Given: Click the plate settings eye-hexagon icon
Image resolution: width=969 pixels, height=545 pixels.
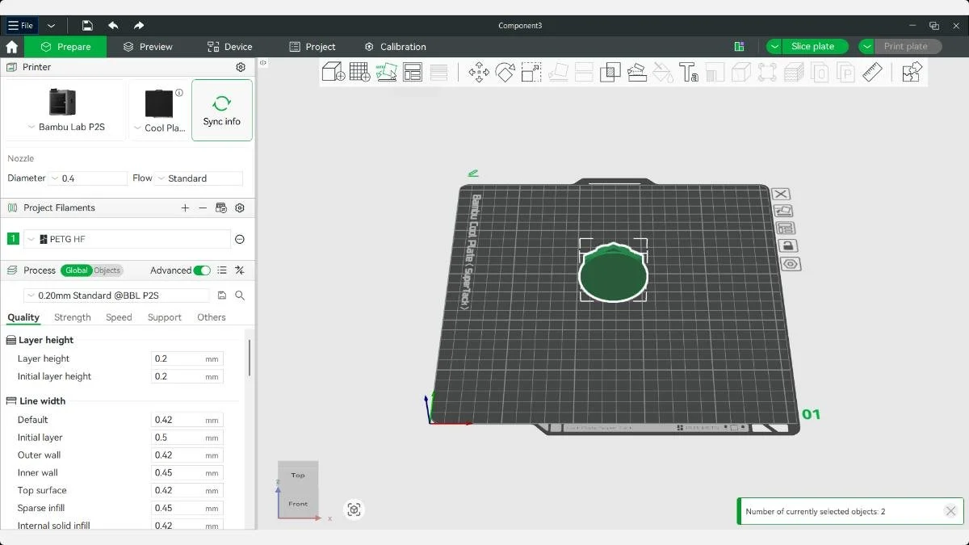Looking at the screenshot, I should [791, 264].
